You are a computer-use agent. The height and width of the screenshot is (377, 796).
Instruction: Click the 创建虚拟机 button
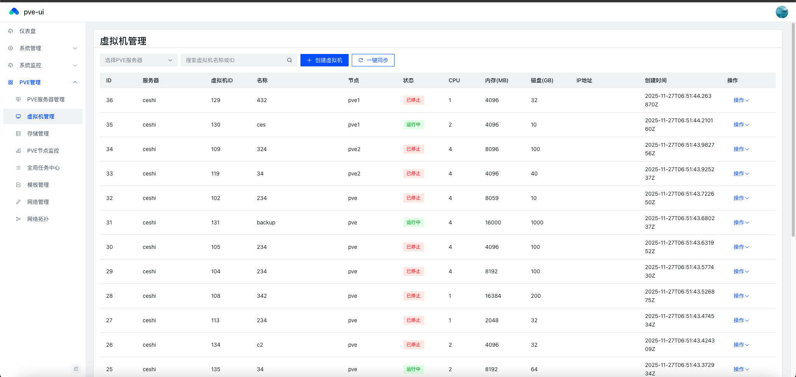tap(324, 60)
